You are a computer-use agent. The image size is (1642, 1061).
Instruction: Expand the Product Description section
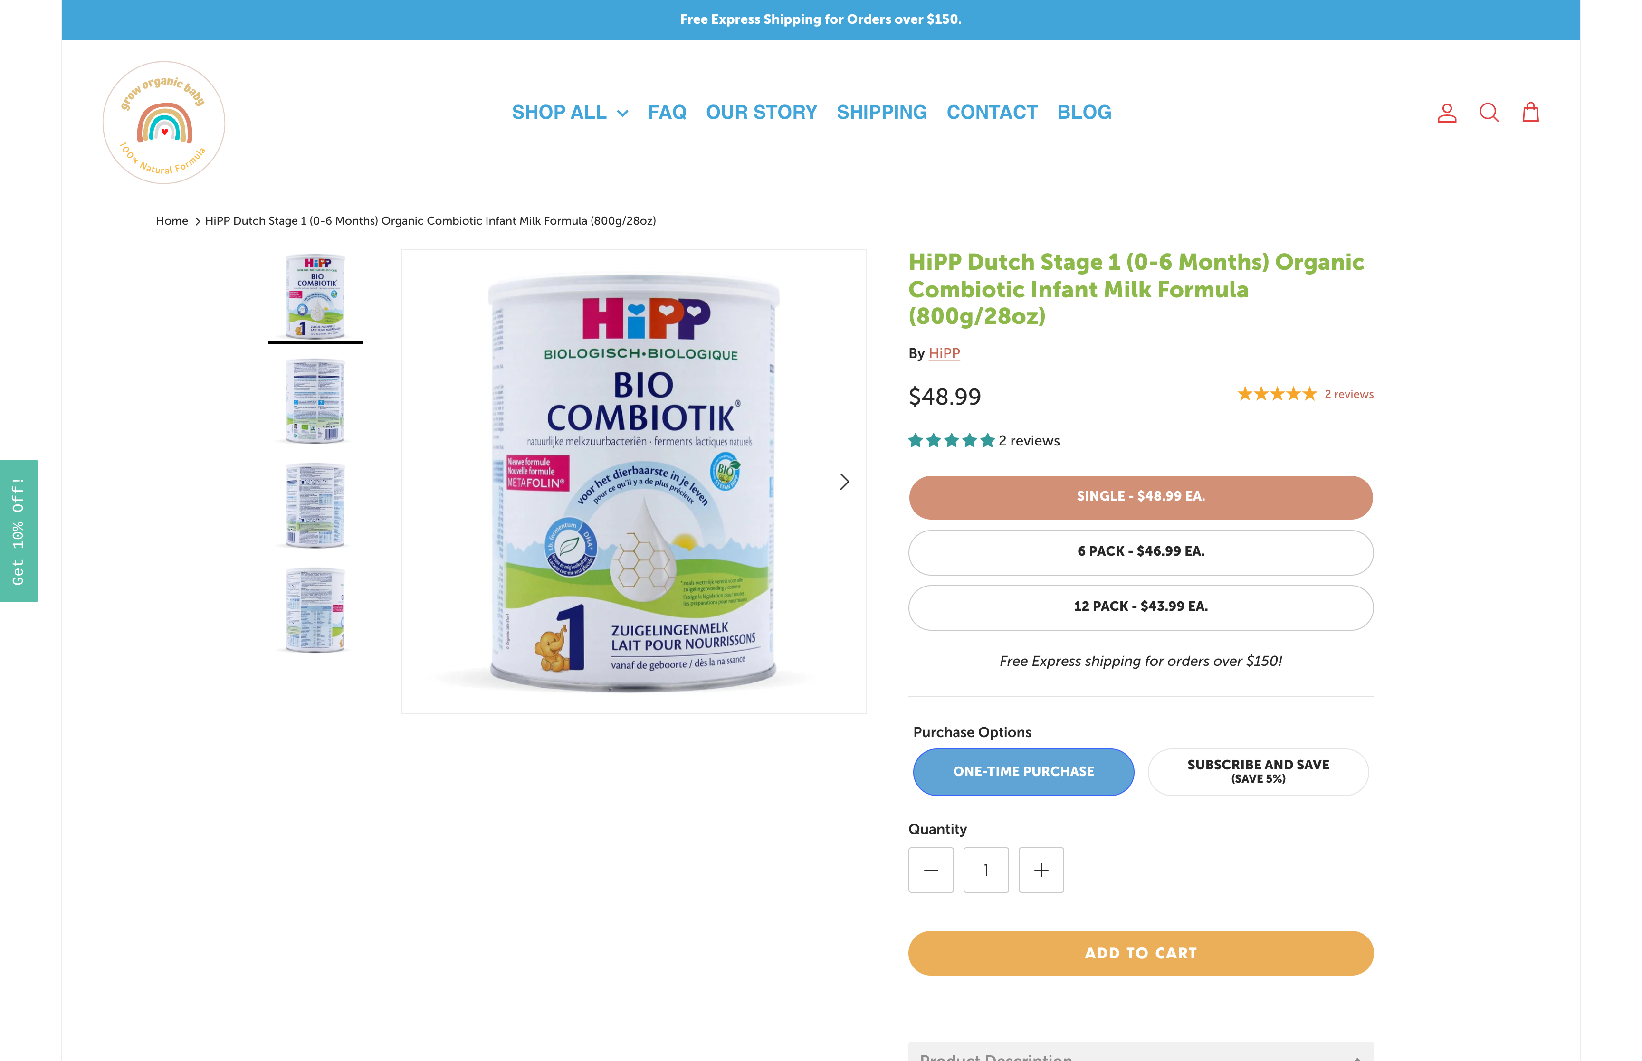point(1140,1052)
